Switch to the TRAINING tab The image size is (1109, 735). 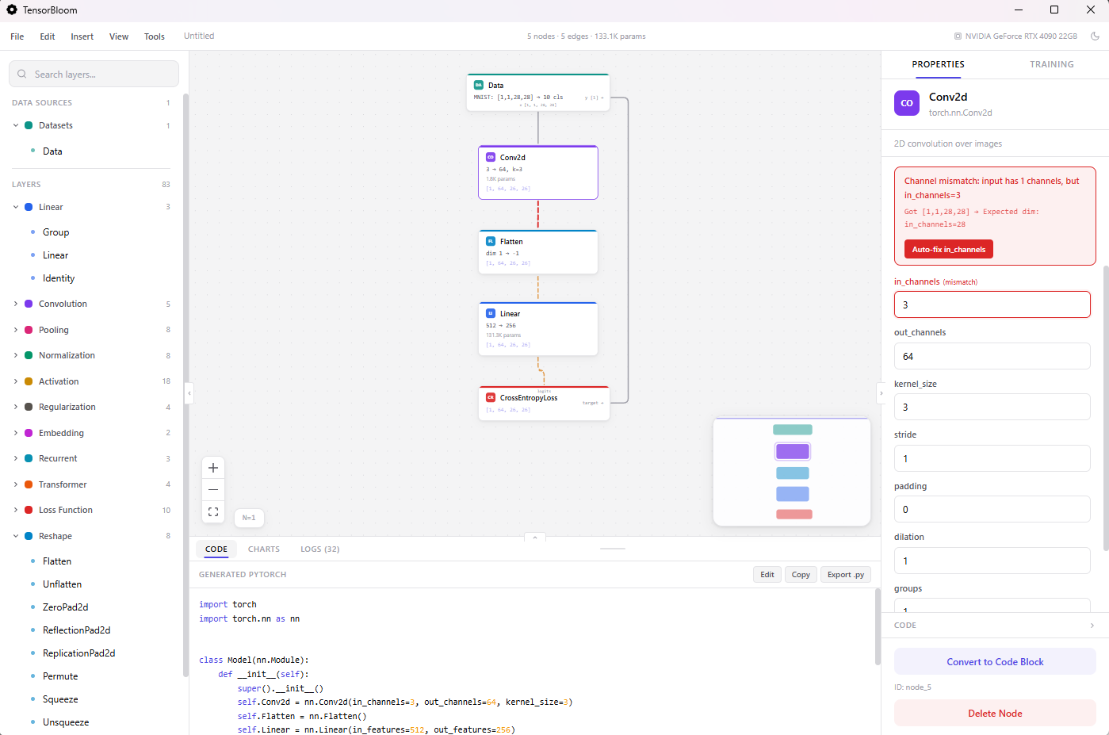[1052, 64]
